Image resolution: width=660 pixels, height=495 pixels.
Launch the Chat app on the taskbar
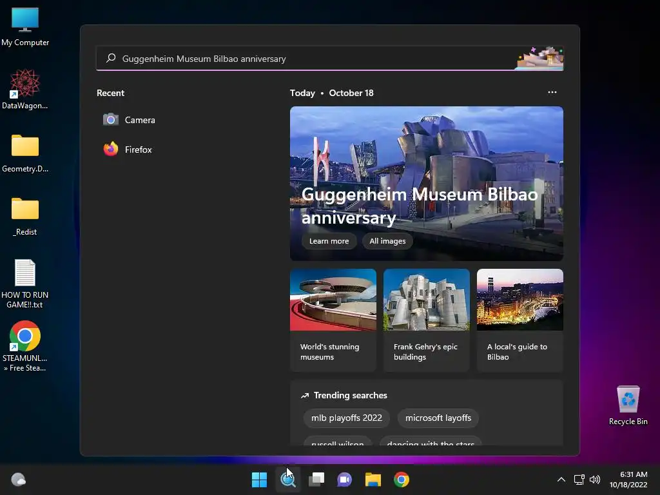pos(345,480)
